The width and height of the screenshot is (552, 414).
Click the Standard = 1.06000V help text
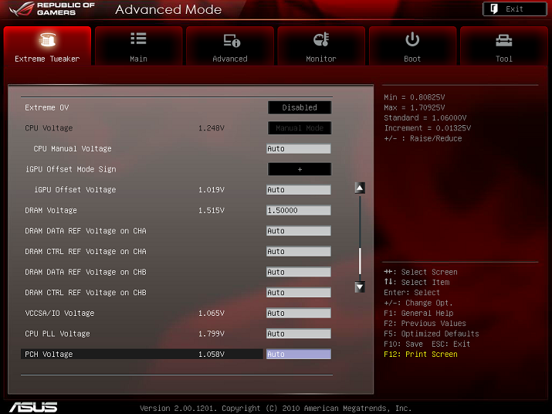(425, 117)
